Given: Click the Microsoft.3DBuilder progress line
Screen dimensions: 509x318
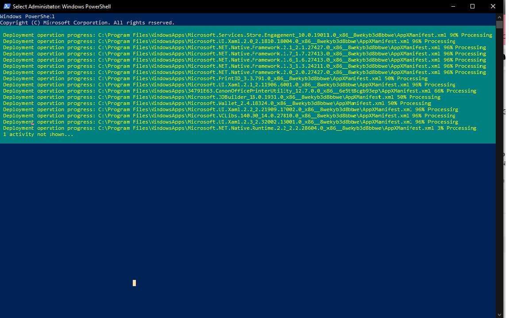Looking at the screenshot, I should (222, 97).
